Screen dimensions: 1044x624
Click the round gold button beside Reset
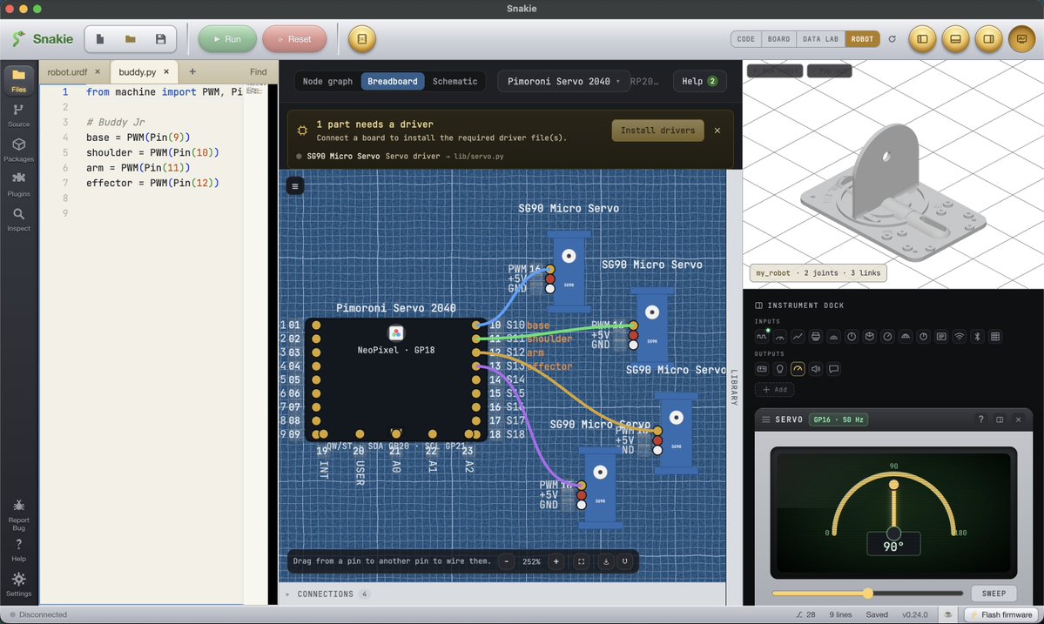click(362, 39)
